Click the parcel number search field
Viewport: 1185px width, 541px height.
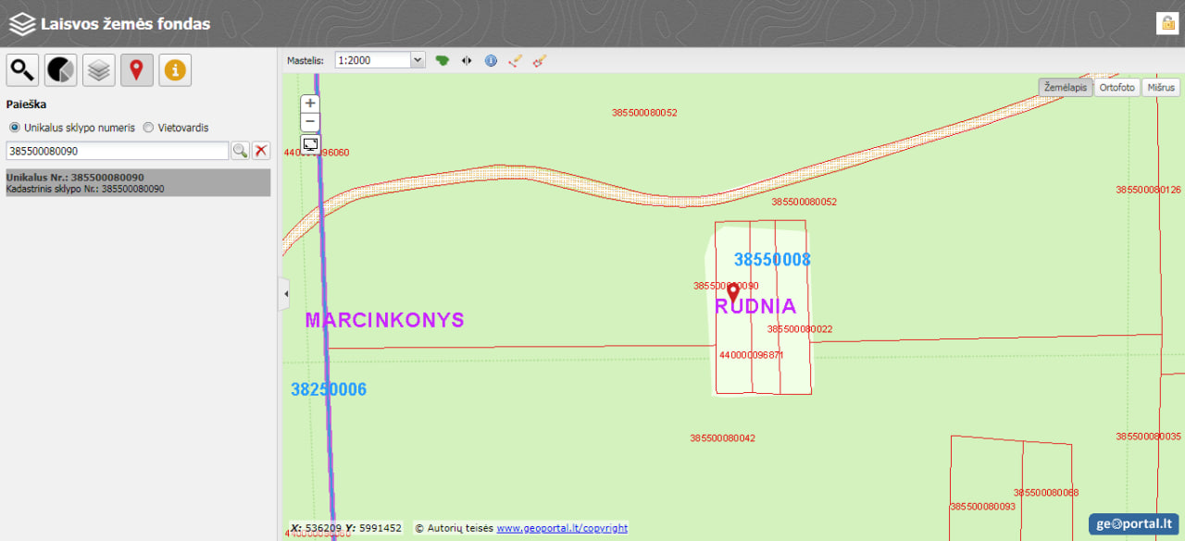(117, 151)
